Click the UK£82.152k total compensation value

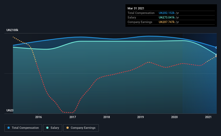point(167,13)
